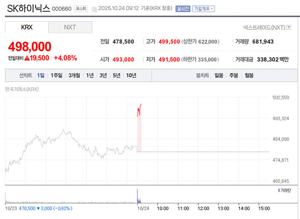Click the +4.08% change percentage
Screen dimensions: 300x219
[x=65, y=58]
